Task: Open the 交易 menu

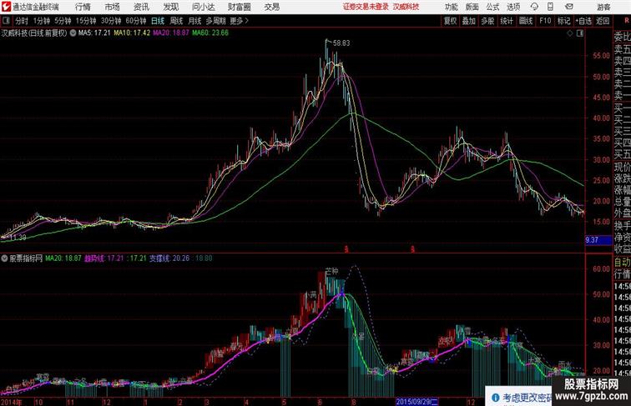Action: pos(271,7)
